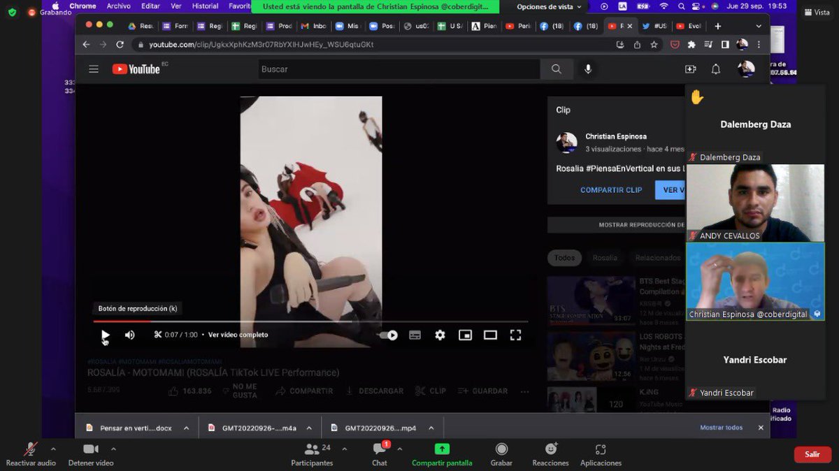Open Zoom 'Reacciones'
This screenshot has width=839, height=471.
click(551, 454)
